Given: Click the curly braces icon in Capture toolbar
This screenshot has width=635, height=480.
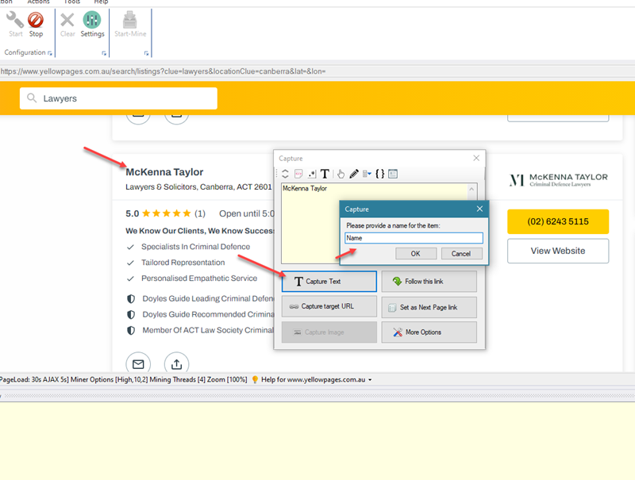Looking at the screenshot, I should (380, 174).
